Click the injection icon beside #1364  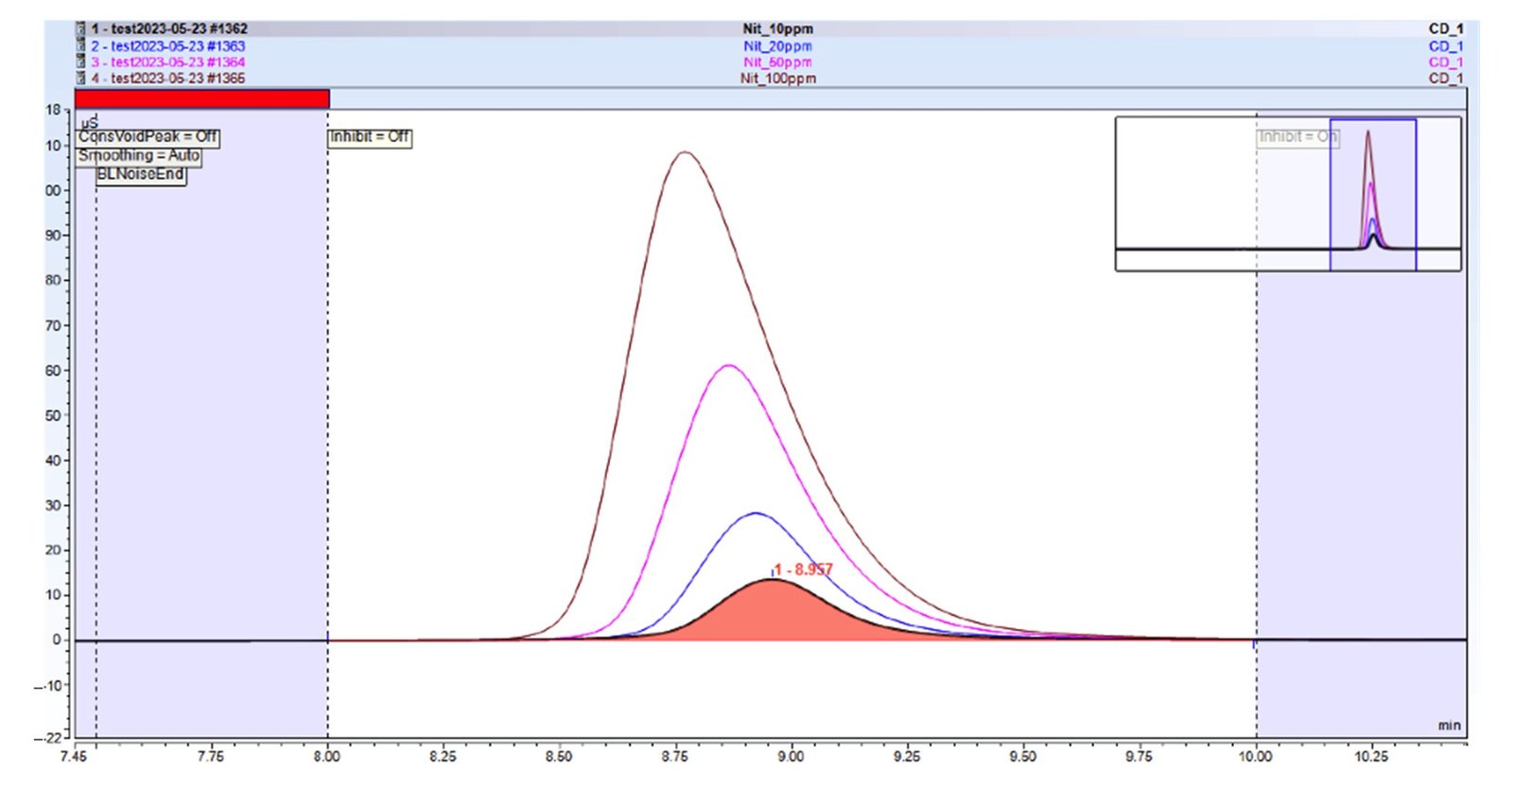pyautogui.click(x=81, y=61)
